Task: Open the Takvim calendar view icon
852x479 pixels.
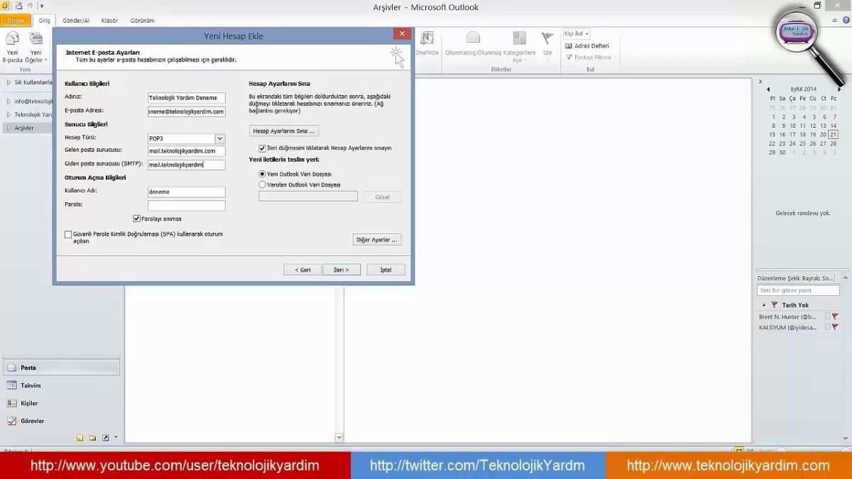Action: [12, 385]
